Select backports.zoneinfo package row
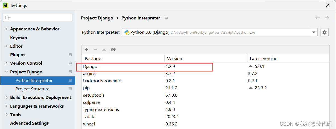Viewport: 336px width, 129px height. pos(206,81)
